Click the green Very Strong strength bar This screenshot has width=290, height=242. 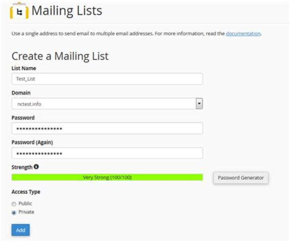107,177
